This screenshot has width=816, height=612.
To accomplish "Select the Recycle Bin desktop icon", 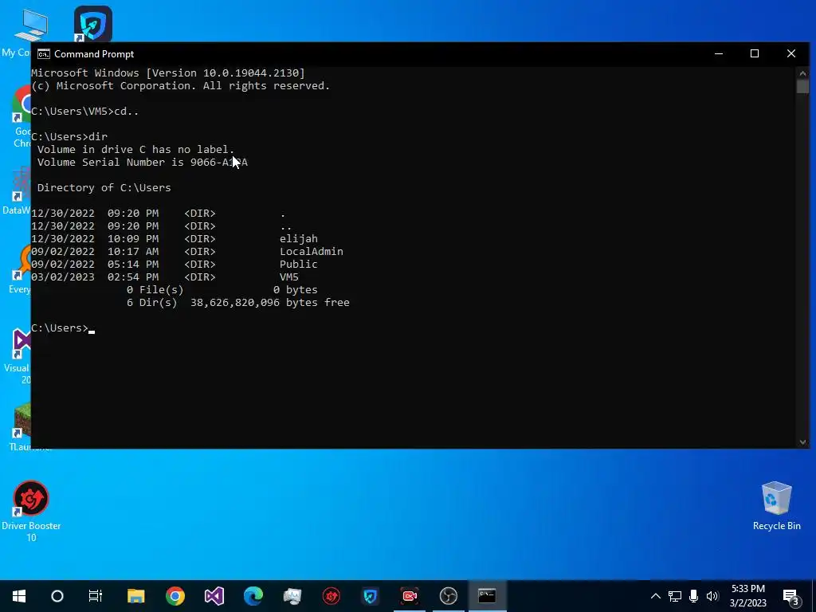I will (x=776, y=506).
